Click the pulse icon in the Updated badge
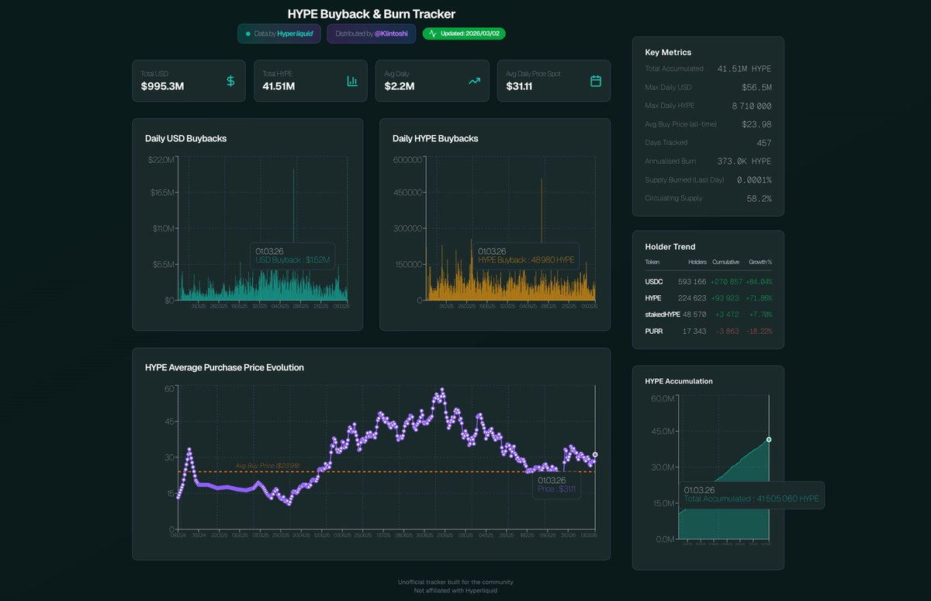931x601 pixels. coord(433,33)
